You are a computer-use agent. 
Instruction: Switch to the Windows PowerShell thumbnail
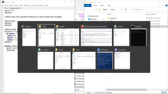(x=105, y=60)
